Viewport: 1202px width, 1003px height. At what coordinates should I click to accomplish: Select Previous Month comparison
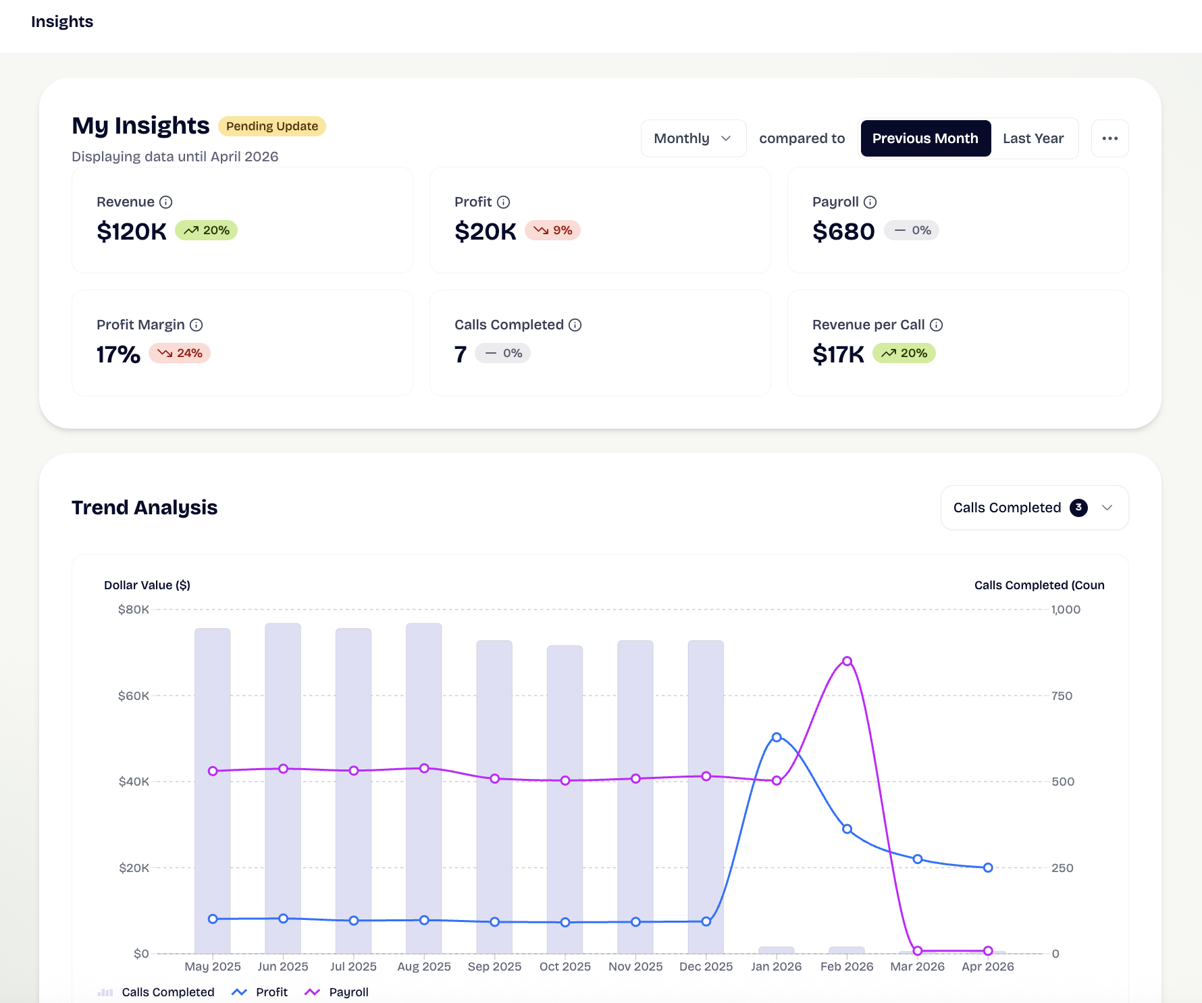(x=925, y=138)
